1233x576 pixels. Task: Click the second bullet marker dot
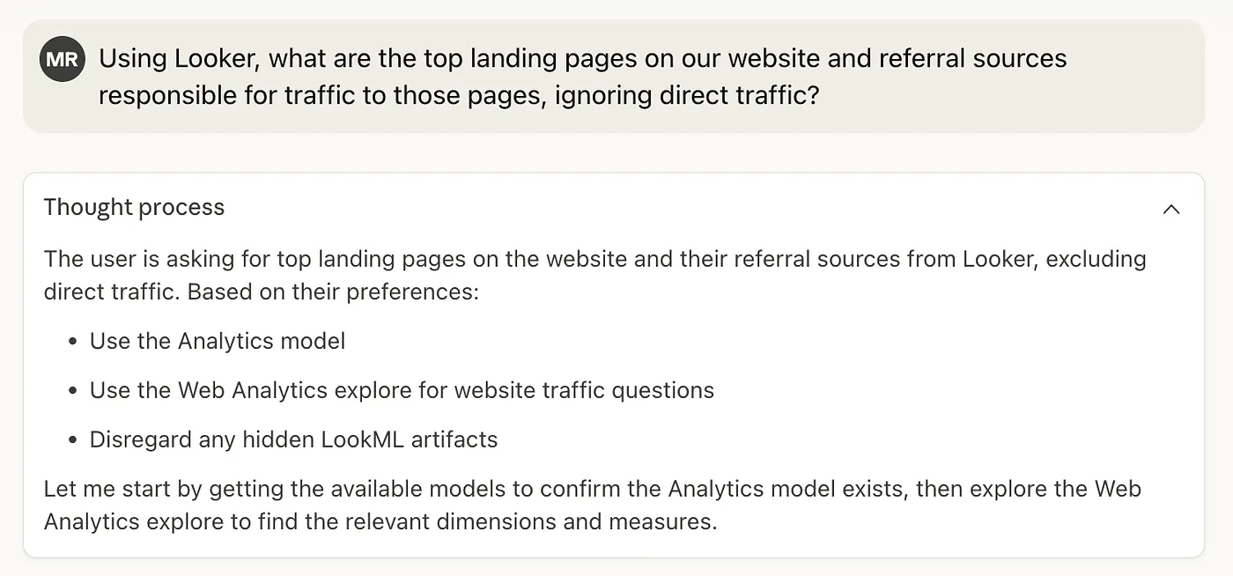click(x=72, y=390)
